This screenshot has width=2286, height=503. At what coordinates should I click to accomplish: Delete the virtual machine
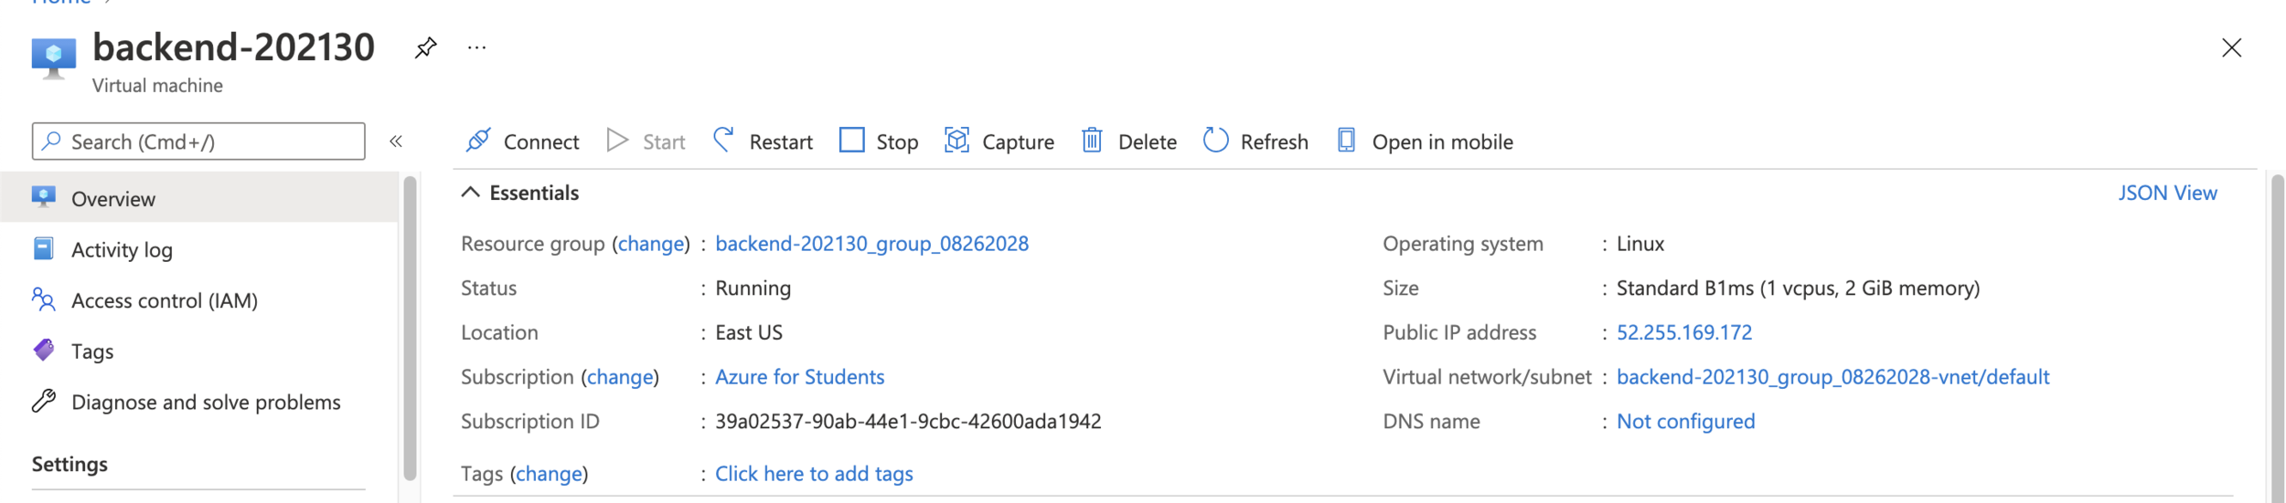pyautogui.click(x=1147, y=142)
